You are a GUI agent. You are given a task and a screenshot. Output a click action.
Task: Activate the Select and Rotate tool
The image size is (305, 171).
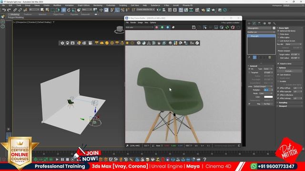point(69,10)
